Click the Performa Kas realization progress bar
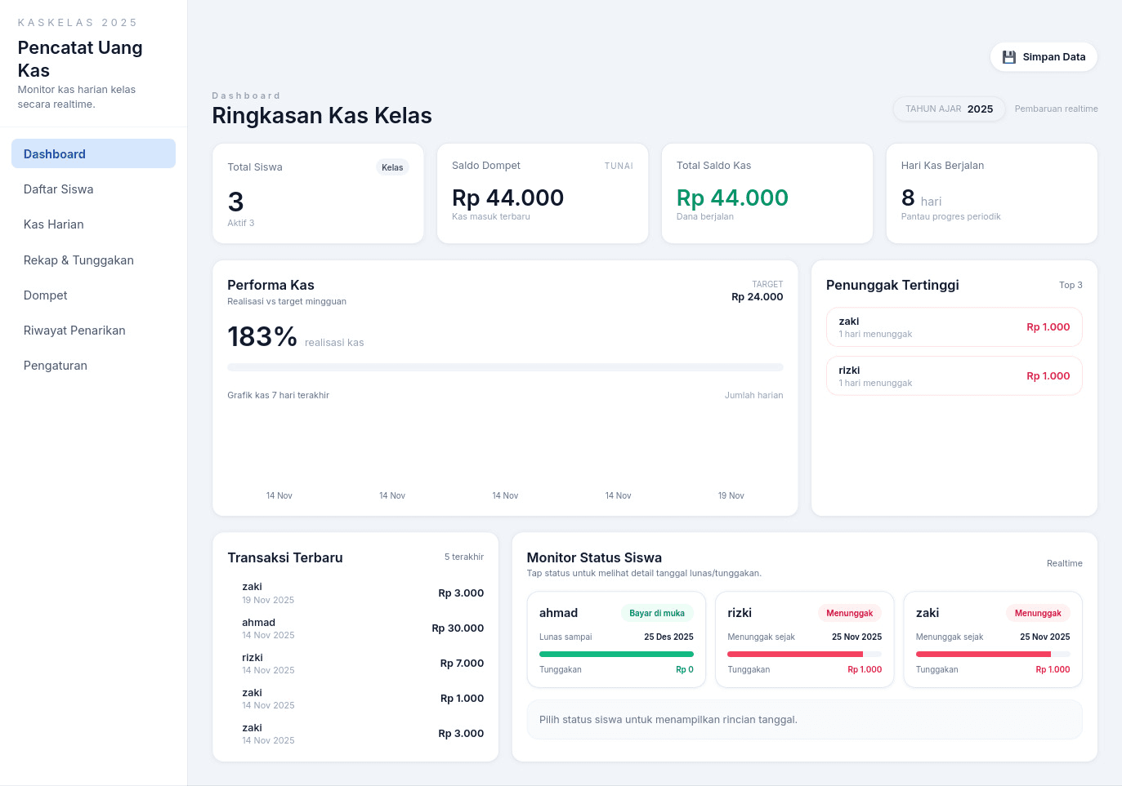The width and height of the screenshot is (1122, 786). (505, 367)
